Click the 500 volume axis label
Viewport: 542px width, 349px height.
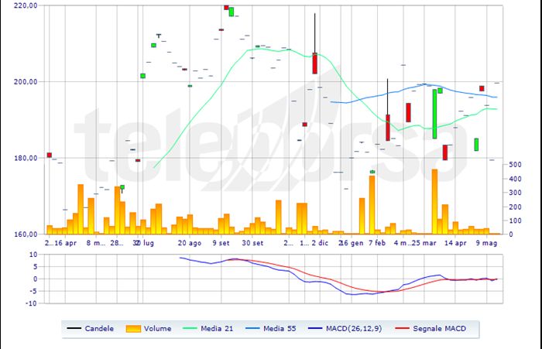(x=515, y=165)
